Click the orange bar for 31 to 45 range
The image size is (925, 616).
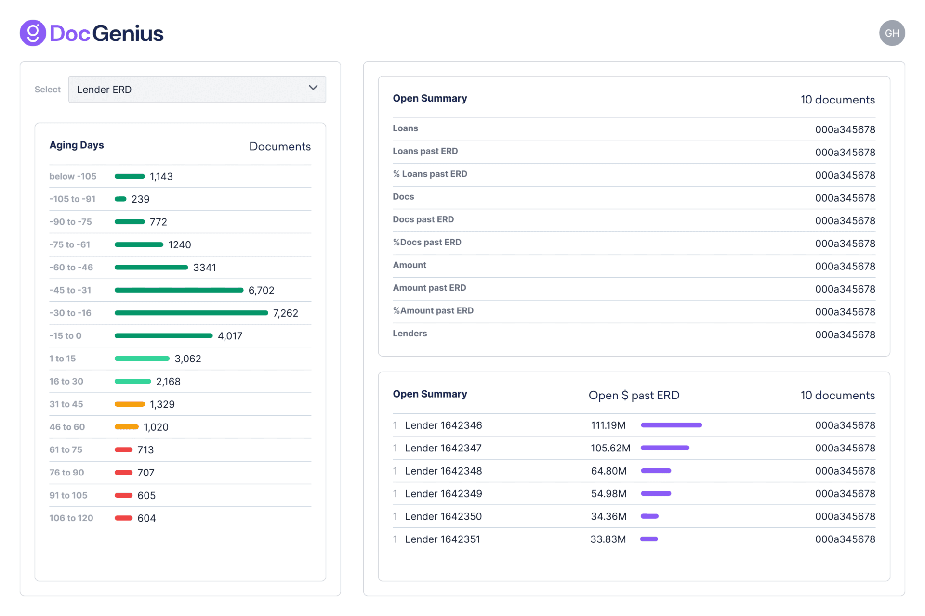click(x=129, y=404)
